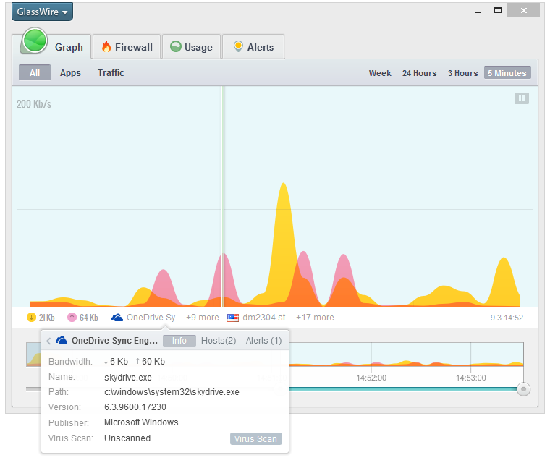Set time range to 3 Hours
The height and width of the screenshot is (463, 550).
click(462, 73)
